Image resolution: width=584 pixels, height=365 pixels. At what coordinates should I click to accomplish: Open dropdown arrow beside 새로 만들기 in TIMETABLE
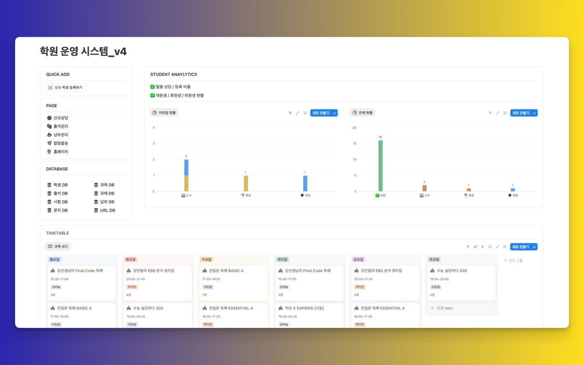(535, 246)
